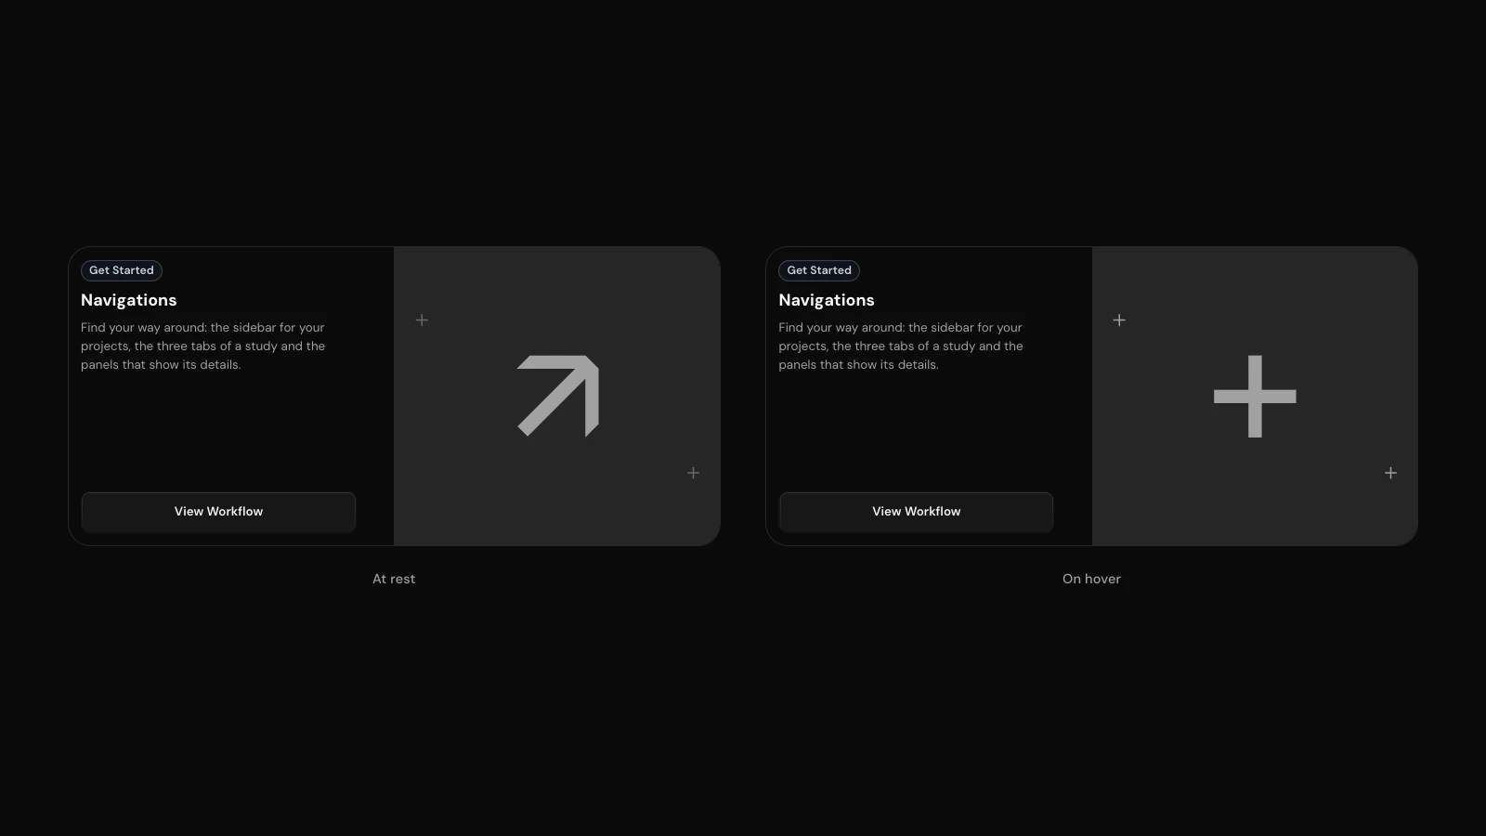Click View Workflow in the At rest card
This screenshot has height=836, width=1486.
pyautogui.click(x=218, y=512)
